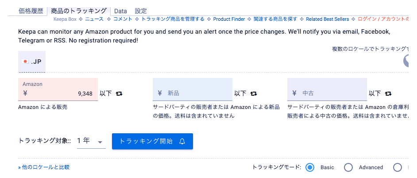Click the 他のロケールと比較 link
This screenshot has width=417, height=178.
click(44, 167)
